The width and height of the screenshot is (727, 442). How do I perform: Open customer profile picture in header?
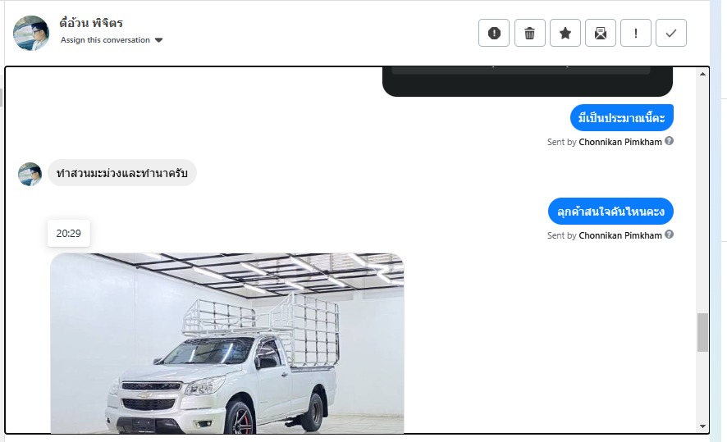coord(31,33)
